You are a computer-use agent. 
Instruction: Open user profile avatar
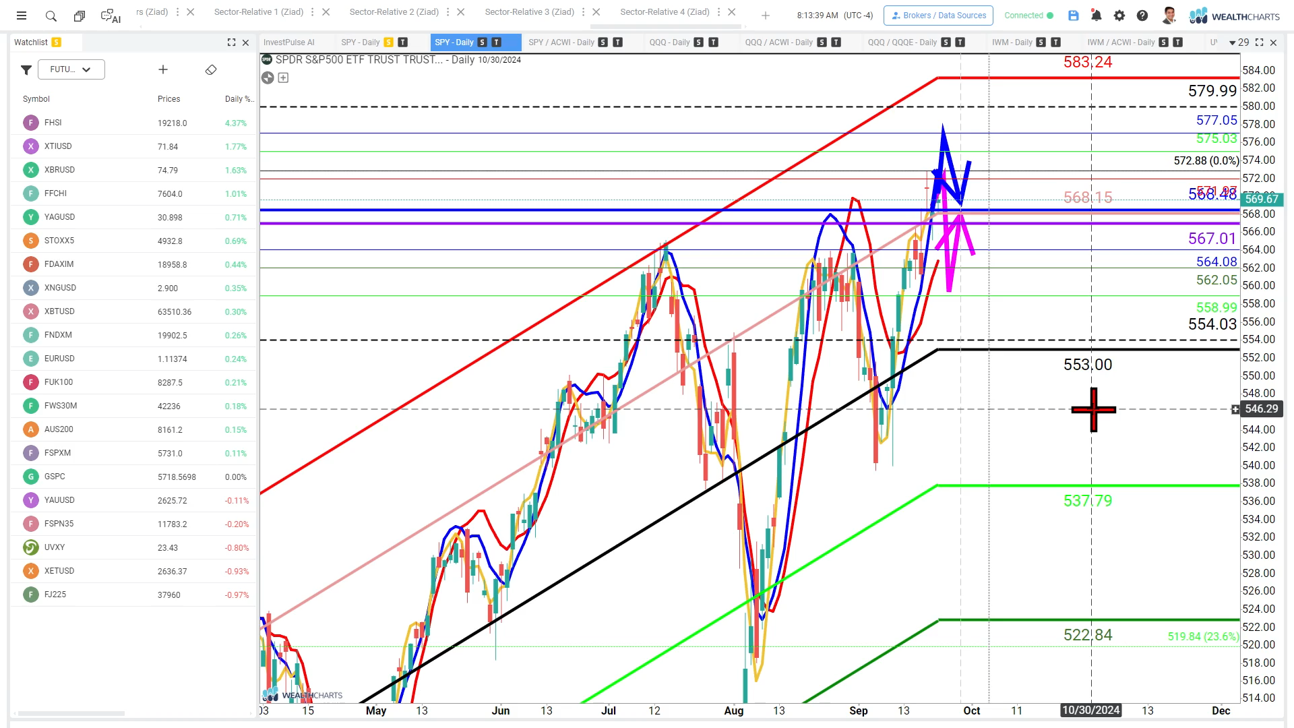(x=1169, y=16)
